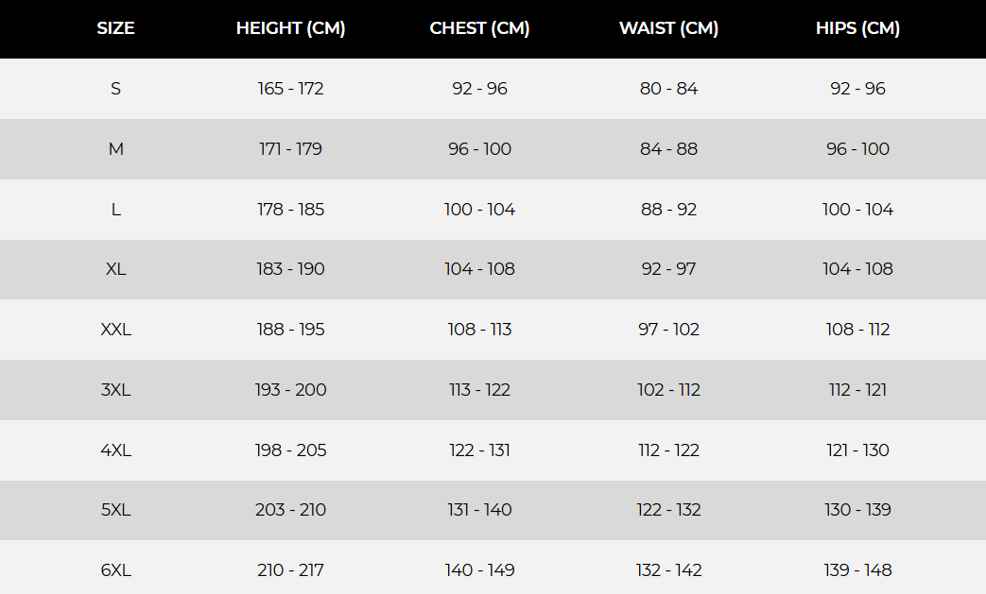Click waist value 84 - 88
Viewport: 986px width, 594px height.
point(668,149)
